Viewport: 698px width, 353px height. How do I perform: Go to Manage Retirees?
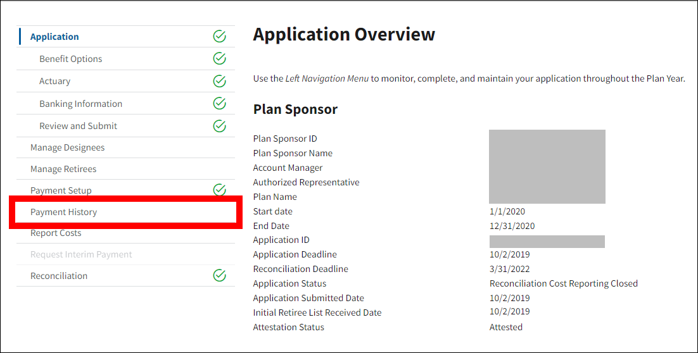[x=63, y=169]
